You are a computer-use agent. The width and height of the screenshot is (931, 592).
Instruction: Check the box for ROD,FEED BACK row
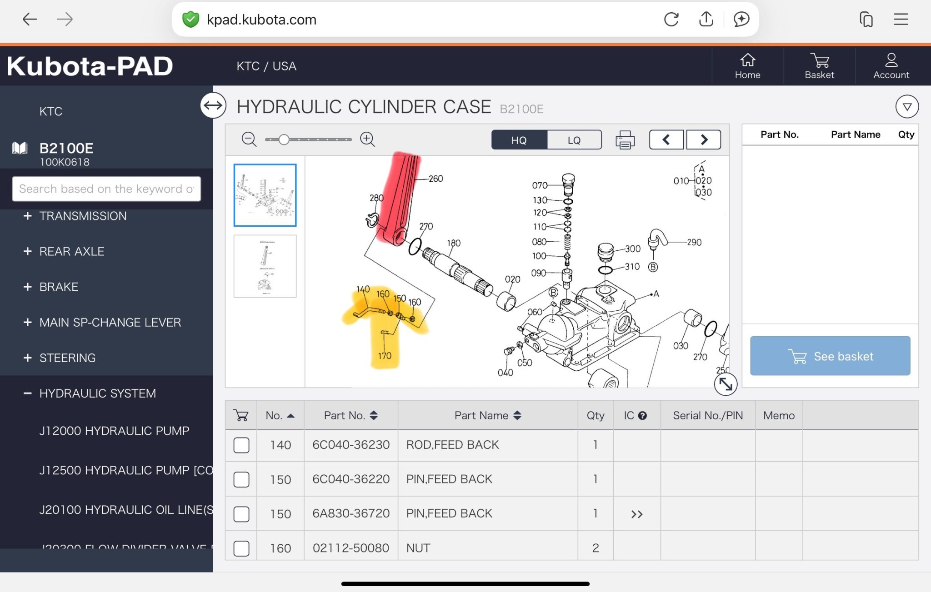241,445
